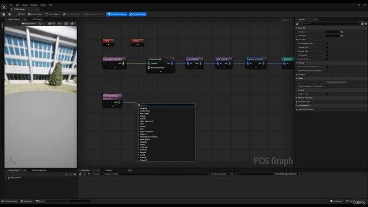Screen dimensions: 368x207
Task: Click the Save asset icon in toolbar
Action: point(4,14)
